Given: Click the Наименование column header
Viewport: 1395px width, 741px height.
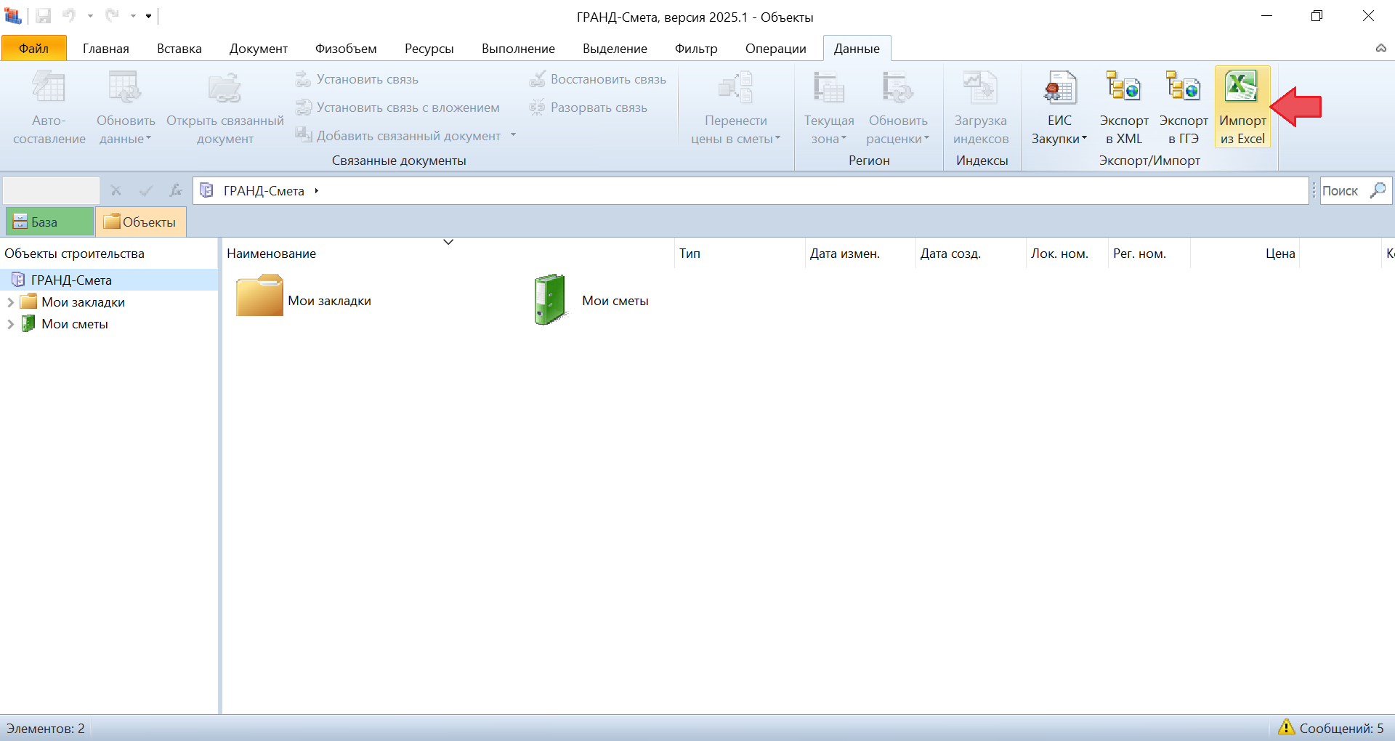Looking at the screenshot, I should click(448, 254).
